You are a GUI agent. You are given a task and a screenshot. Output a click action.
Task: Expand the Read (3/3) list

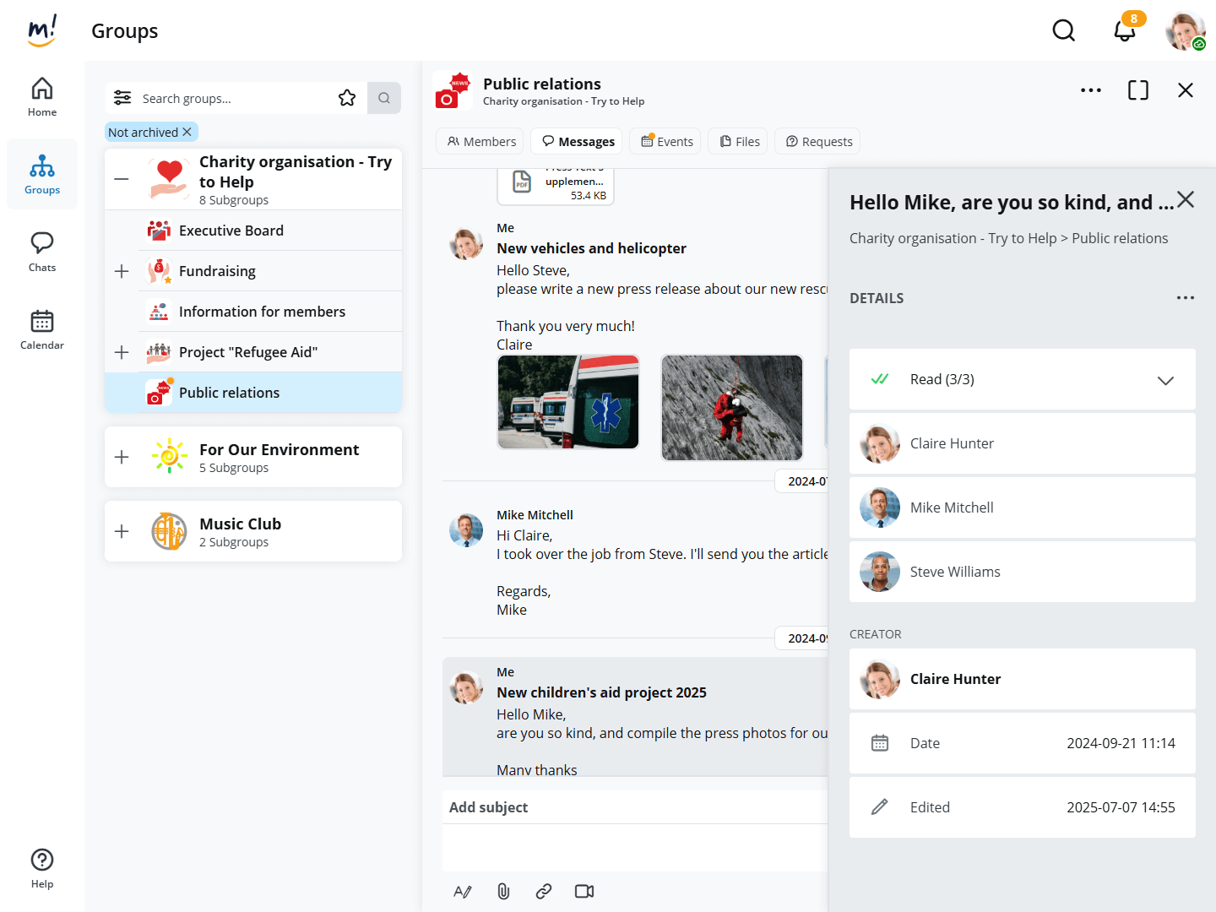point(1165,380)
